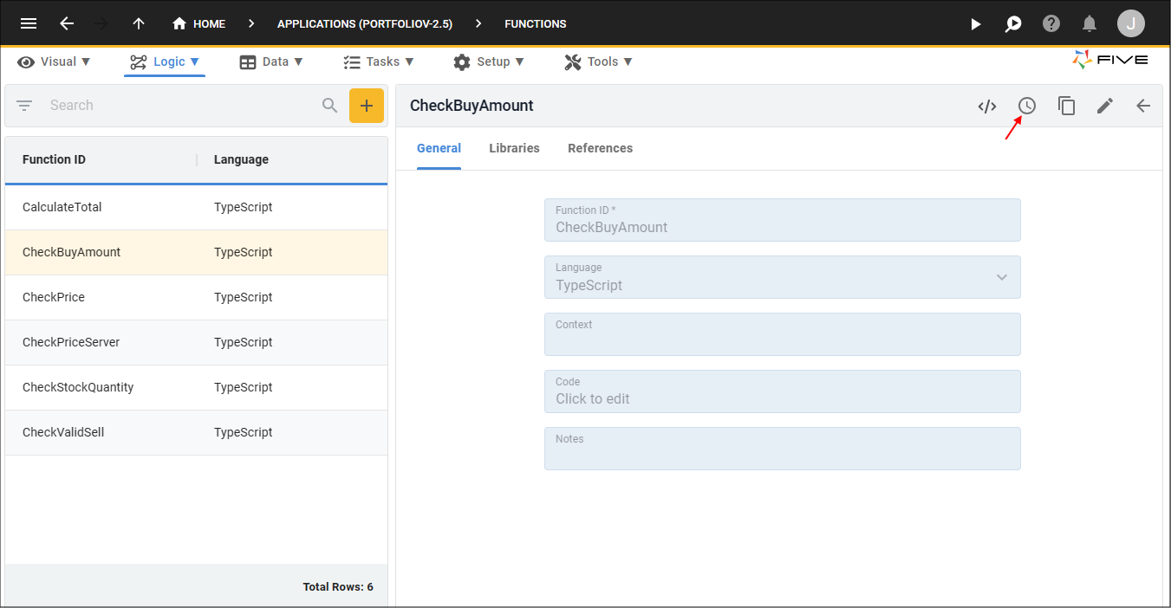The height and width of the screenshot is (608, 1171).
Task: Click the Context field
Action: click(x=782, y=334)
